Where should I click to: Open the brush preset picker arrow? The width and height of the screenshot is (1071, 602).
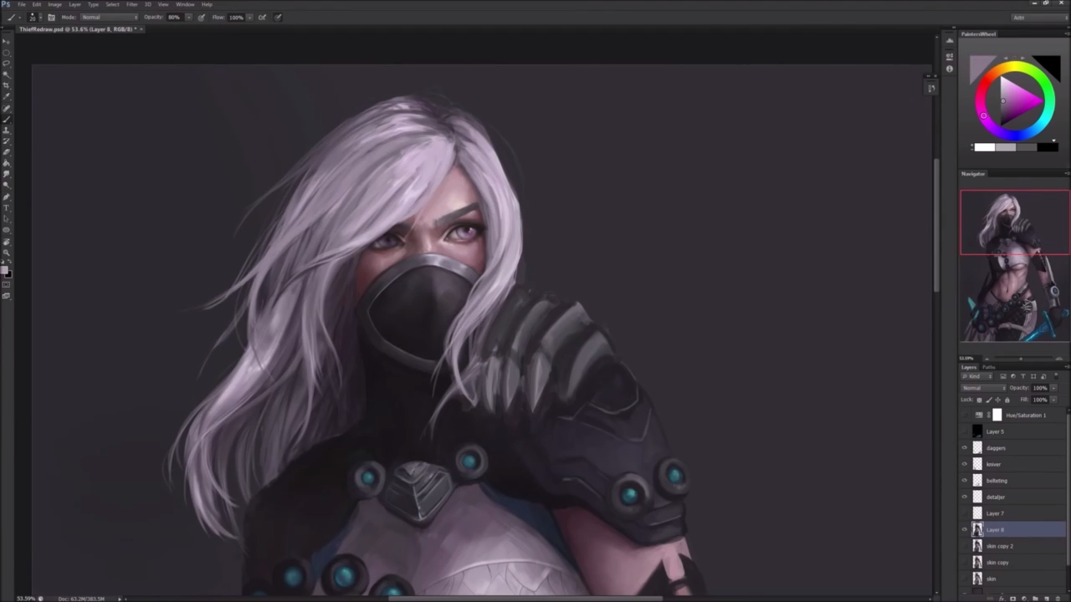click(x=40, y=17)
